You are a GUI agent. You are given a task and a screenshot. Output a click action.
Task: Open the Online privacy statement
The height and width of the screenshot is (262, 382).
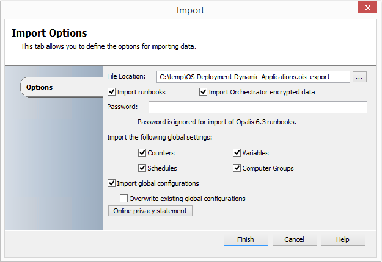coord(150,211)
